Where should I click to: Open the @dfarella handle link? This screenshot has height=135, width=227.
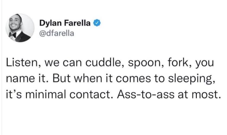pyautogui.click(x=56, y=33)
